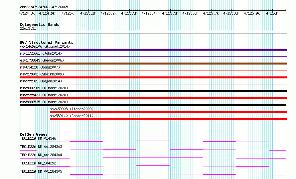The height and width of the screenshot is (179, 296).
Task: Select variant label nsv1152661 (John2014)
Action: pyautogui.click(x=41, y=53)
